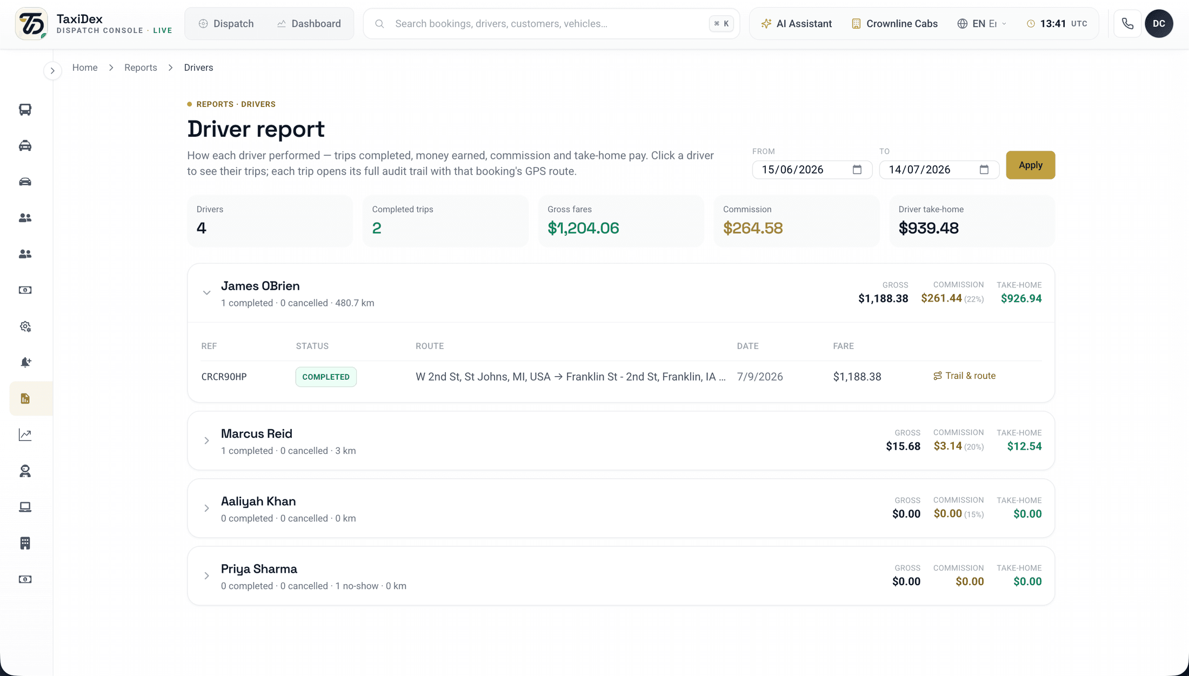
Task: Open the bottom banknote sidebar icon
Action: [x=25, y=579]
